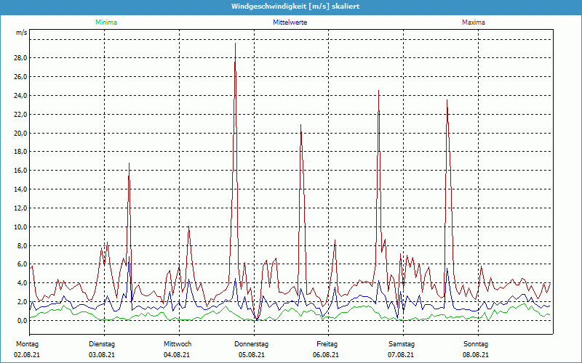Click the 14,0 y-axis value
The image size is (582, 363).
point(22,189)
